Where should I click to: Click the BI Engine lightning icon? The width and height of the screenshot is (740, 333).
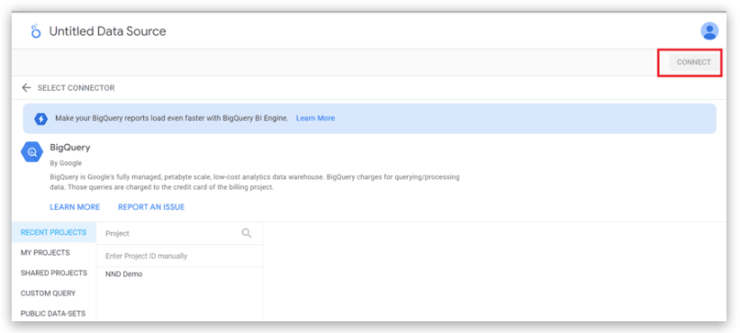click(x=41, y=119)
